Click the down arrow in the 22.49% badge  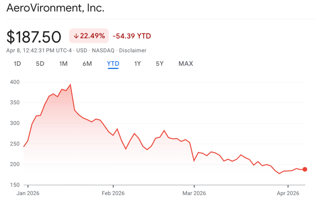tap(76, 36)
